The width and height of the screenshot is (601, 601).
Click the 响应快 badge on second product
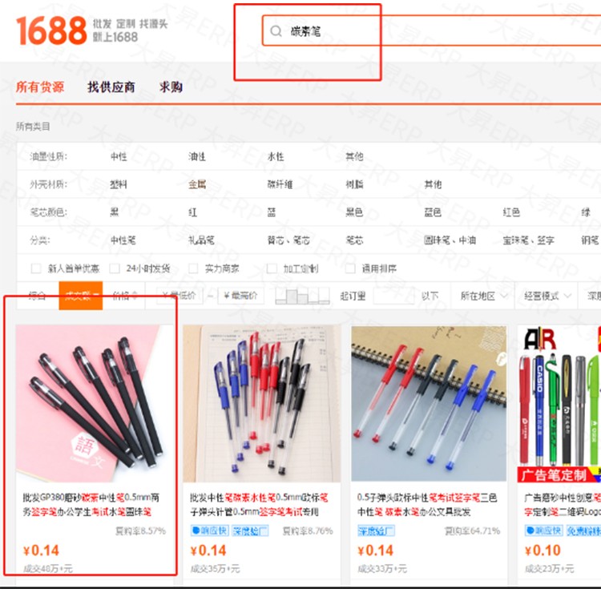pos(209,530)
